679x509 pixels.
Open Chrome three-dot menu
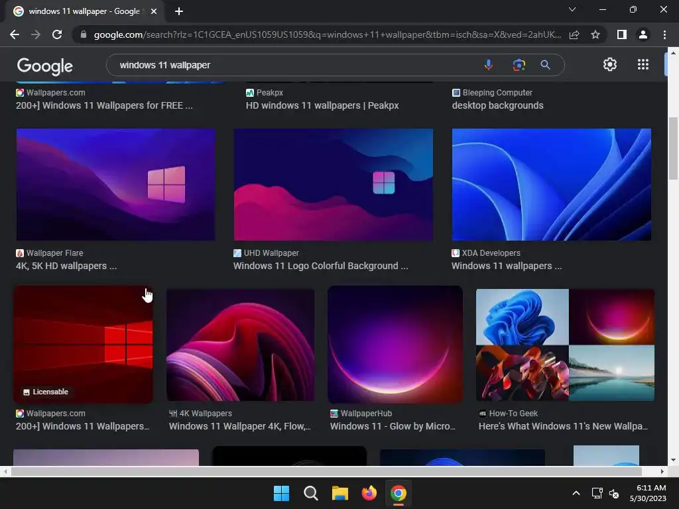tap(664, 34)
